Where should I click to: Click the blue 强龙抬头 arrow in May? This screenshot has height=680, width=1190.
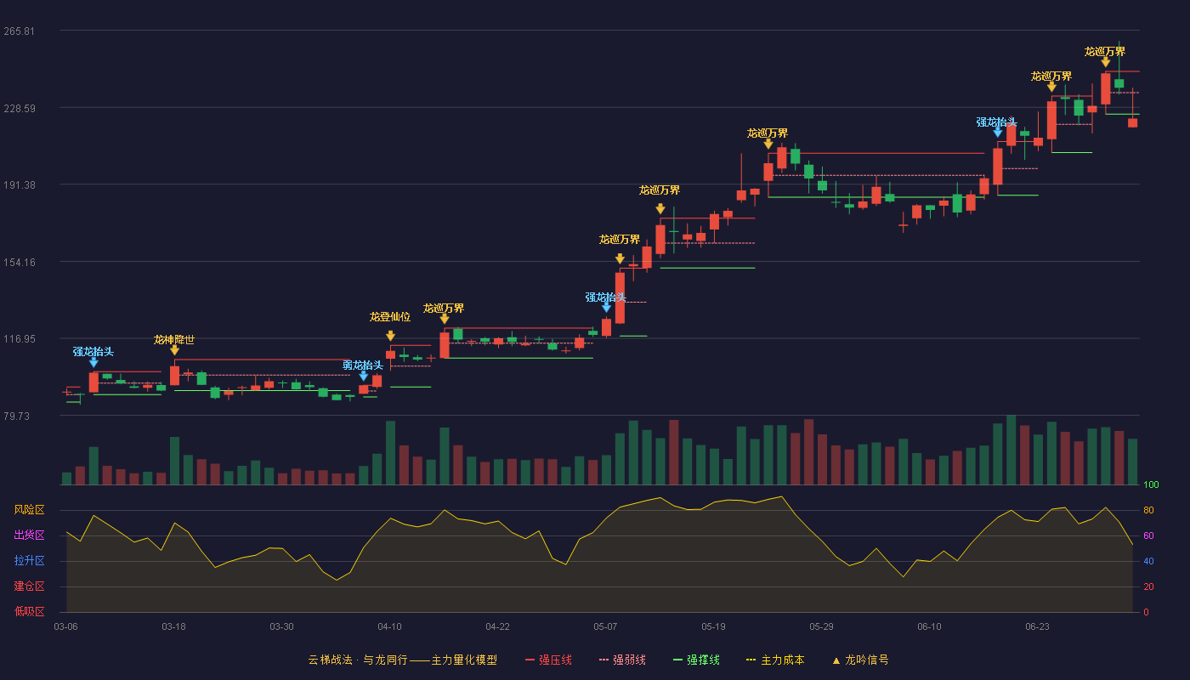[606, 308]
